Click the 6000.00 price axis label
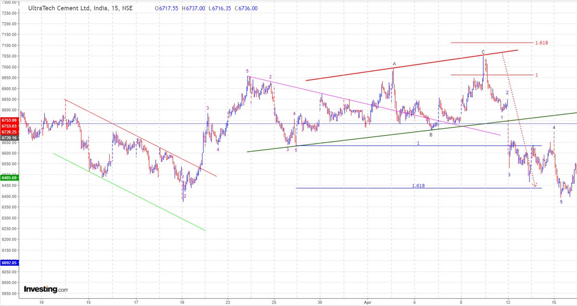 [x=9, y=282]
